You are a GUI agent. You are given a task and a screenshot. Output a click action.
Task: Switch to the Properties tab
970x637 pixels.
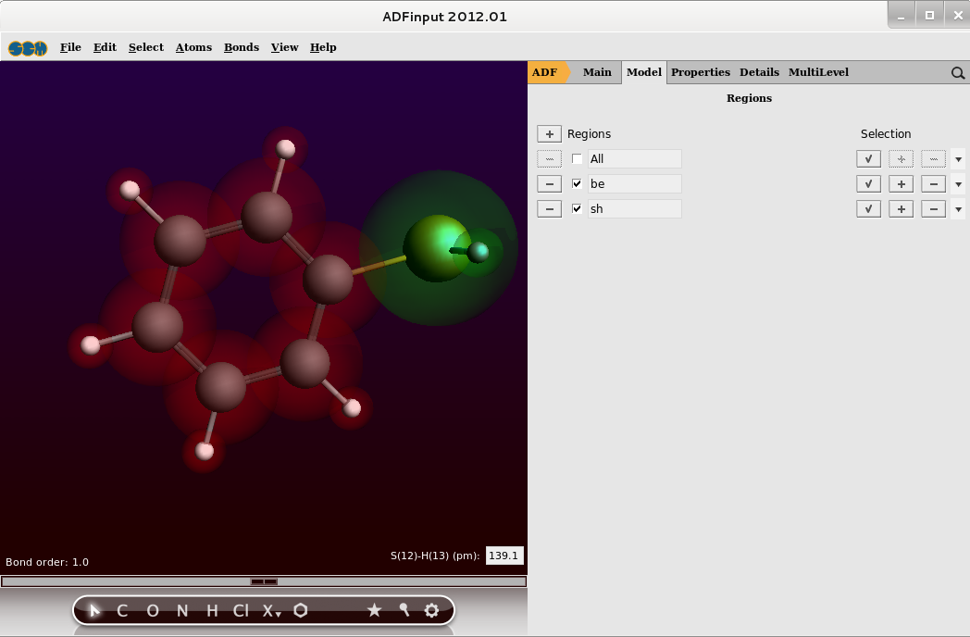[700, 72]
